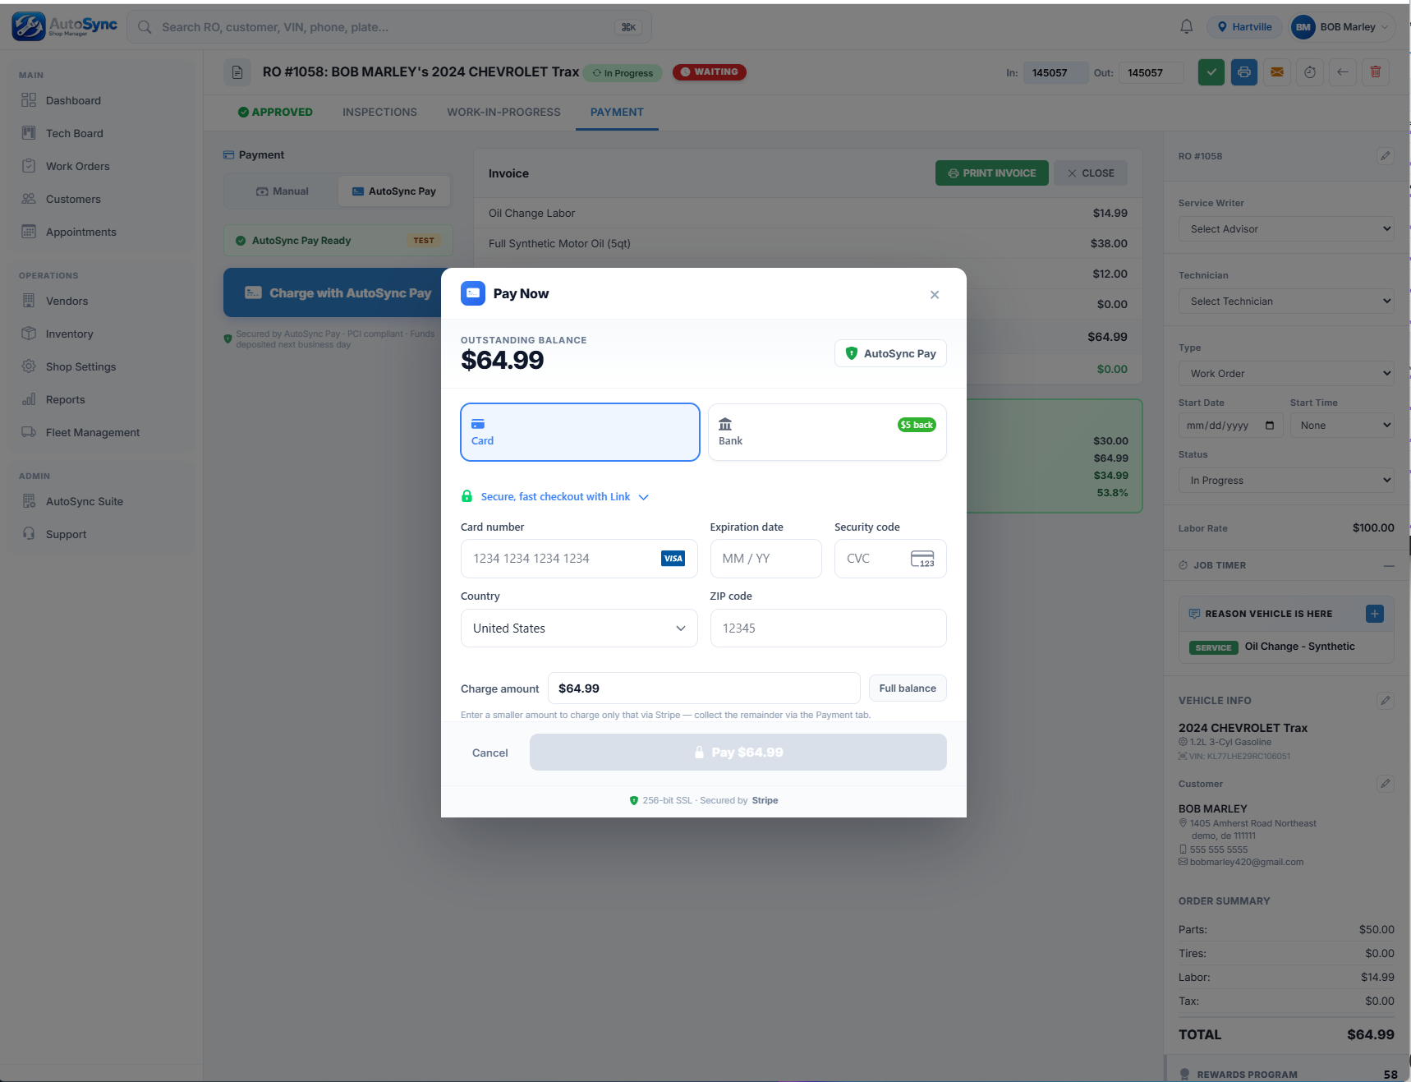Go to the INSPECTIONS tab
Viewport: 1411px width, 1082px height.
point(379,113)
